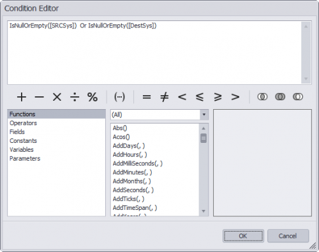The image size is (319, 252).
Task: Click the function list scrollbar thumb
Action: [x=204, y=138]
